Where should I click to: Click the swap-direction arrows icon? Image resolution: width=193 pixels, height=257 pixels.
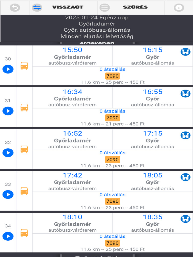(37, 8)
